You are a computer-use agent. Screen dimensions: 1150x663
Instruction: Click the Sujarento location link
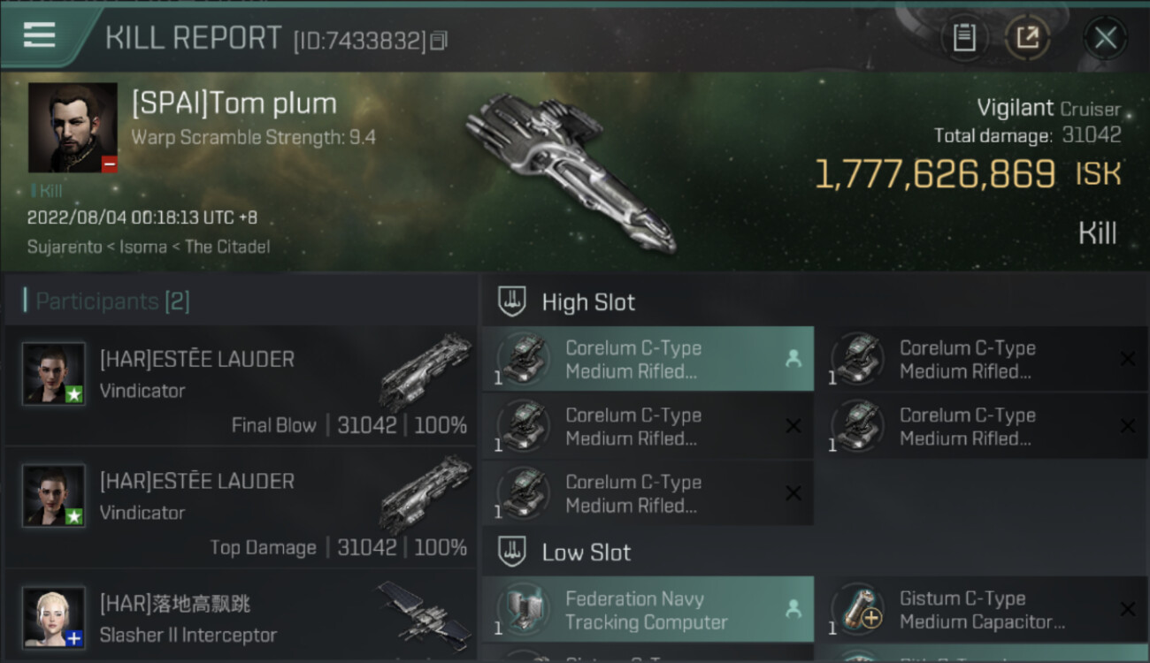[64, 247]
